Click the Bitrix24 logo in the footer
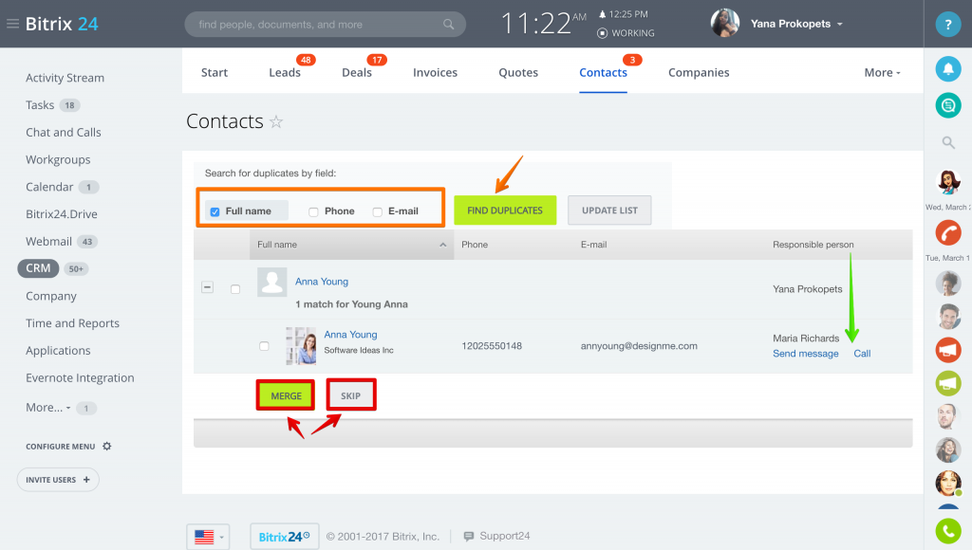This screenshot has width=972, height=550. point(285,537)
